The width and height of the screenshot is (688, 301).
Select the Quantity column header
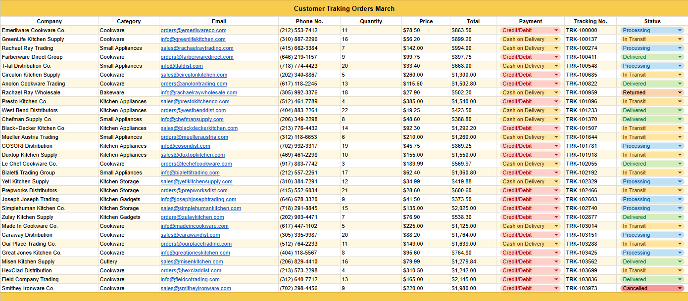click(371, 21)
